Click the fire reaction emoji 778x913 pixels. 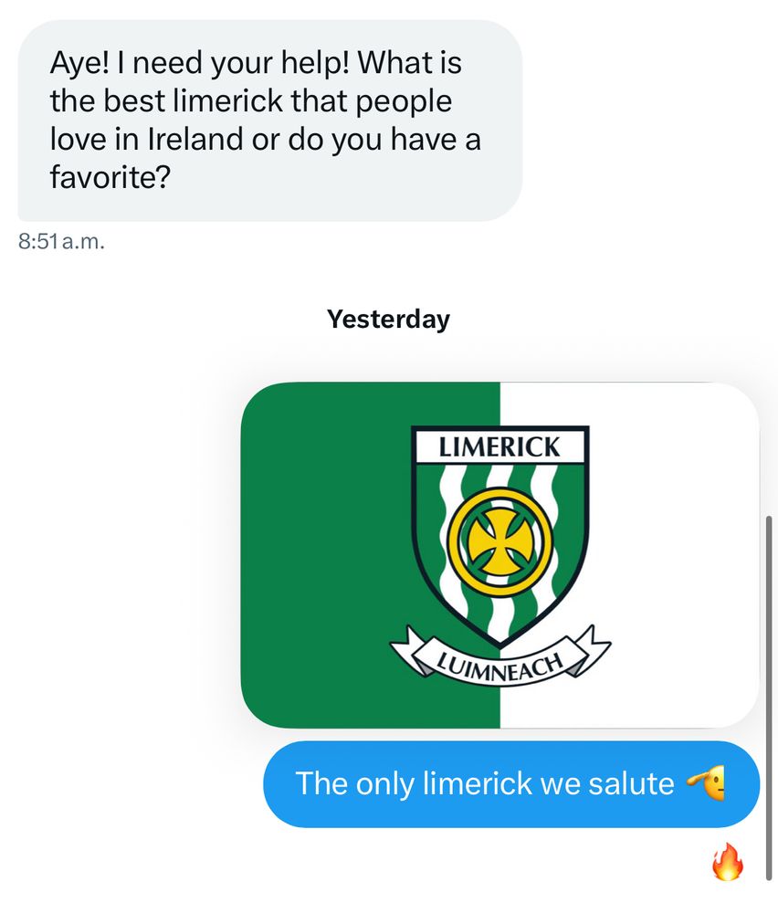click(728, 861)
